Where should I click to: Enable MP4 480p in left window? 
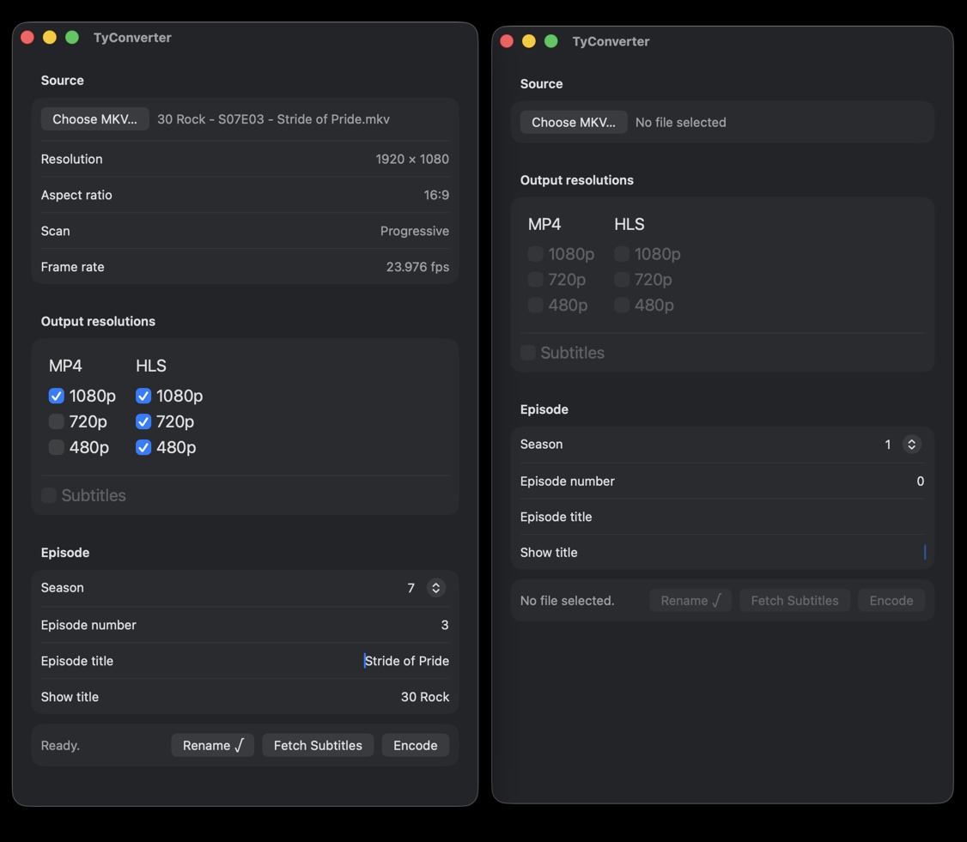(56, 447)
